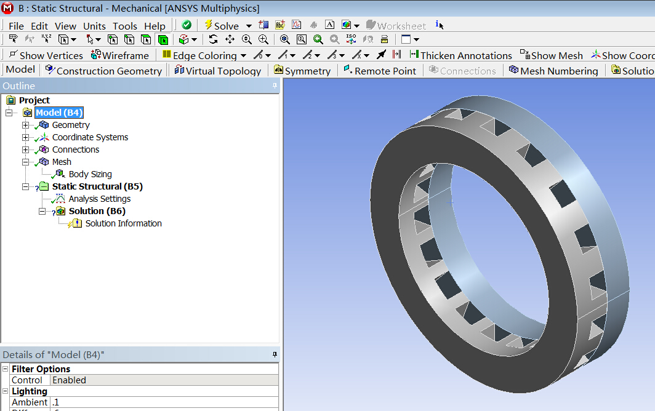
Task: Select Analysis Settings in the outline
Action: pyautogui.click(x=99, y=199)
